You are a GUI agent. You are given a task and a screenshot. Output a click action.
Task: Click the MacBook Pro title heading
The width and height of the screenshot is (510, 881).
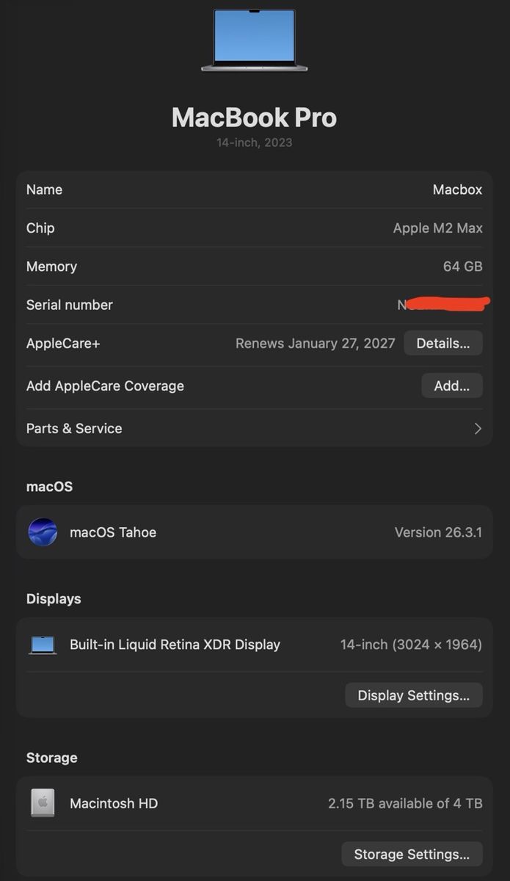[x=254, y=117]
